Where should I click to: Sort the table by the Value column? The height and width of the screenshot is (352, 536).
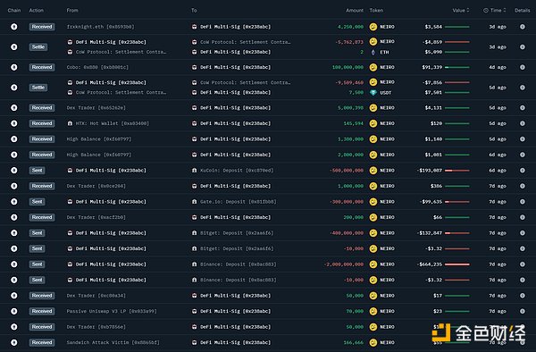pos(460,10)
